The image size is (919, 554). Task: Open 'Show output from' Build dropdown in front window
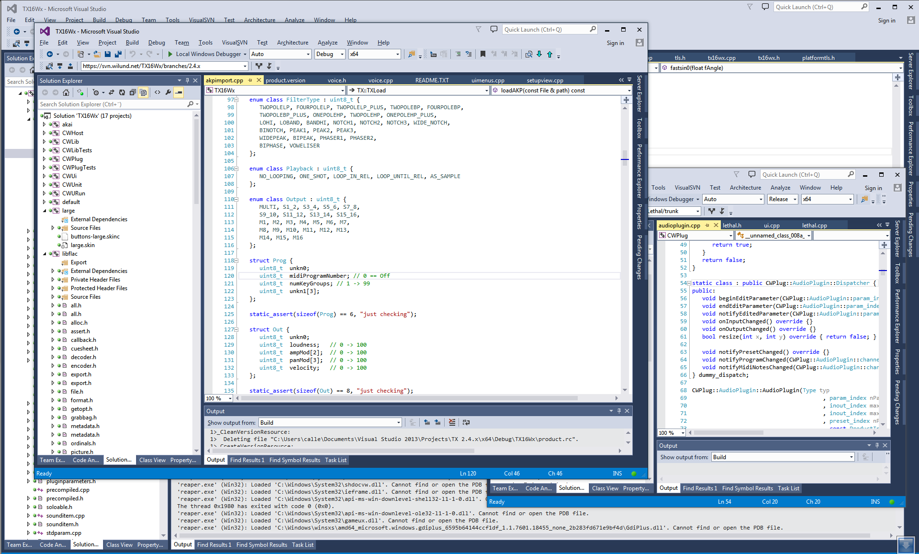(x=330, y=422)
